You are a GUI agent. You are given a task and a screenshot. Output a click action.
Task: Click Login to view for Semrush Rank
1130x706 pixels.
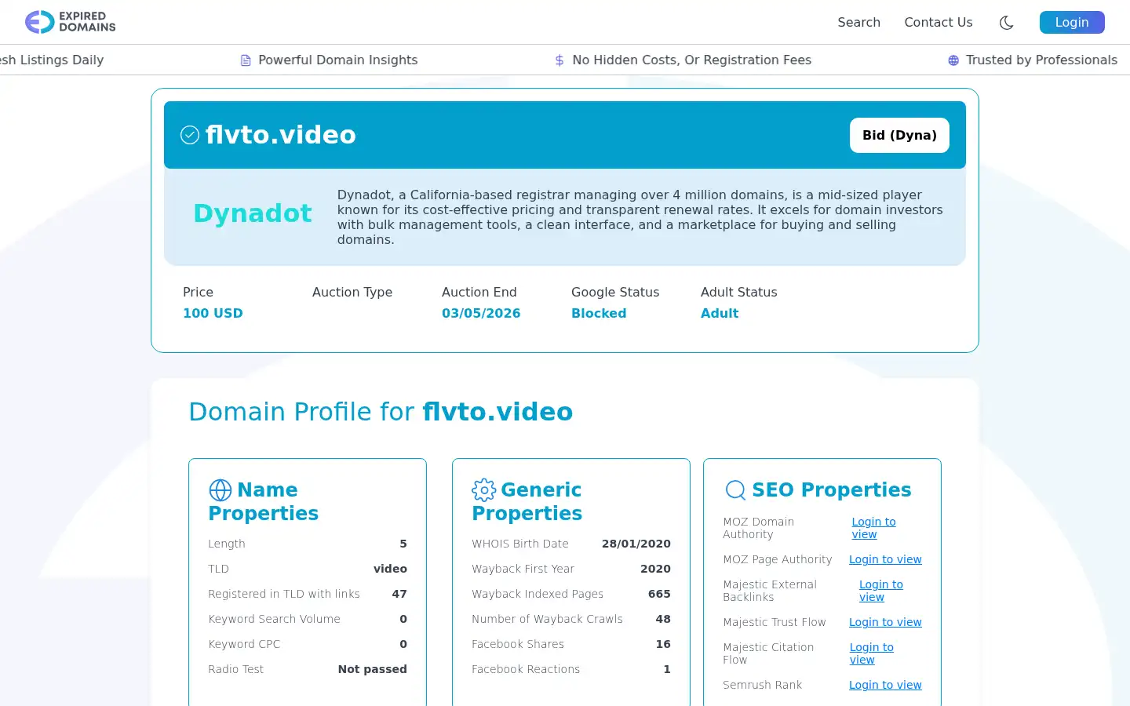pos(885,685)
